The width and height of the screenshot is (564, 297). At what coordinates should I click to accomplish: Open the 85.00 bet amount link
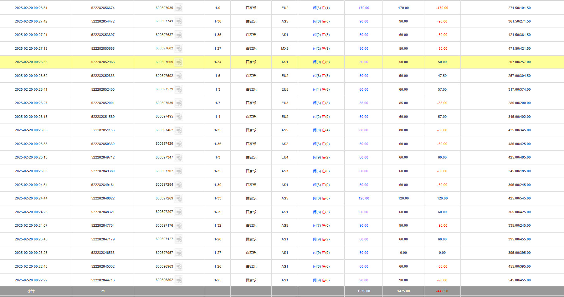pyautogui.click(x=364, y=103)
